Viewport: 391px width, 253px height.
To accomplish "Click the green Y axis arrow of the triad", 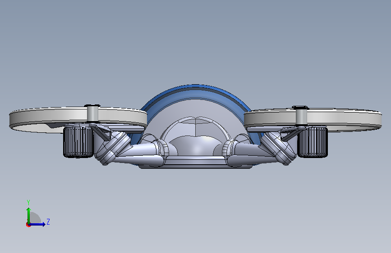I will pos(28,216).
